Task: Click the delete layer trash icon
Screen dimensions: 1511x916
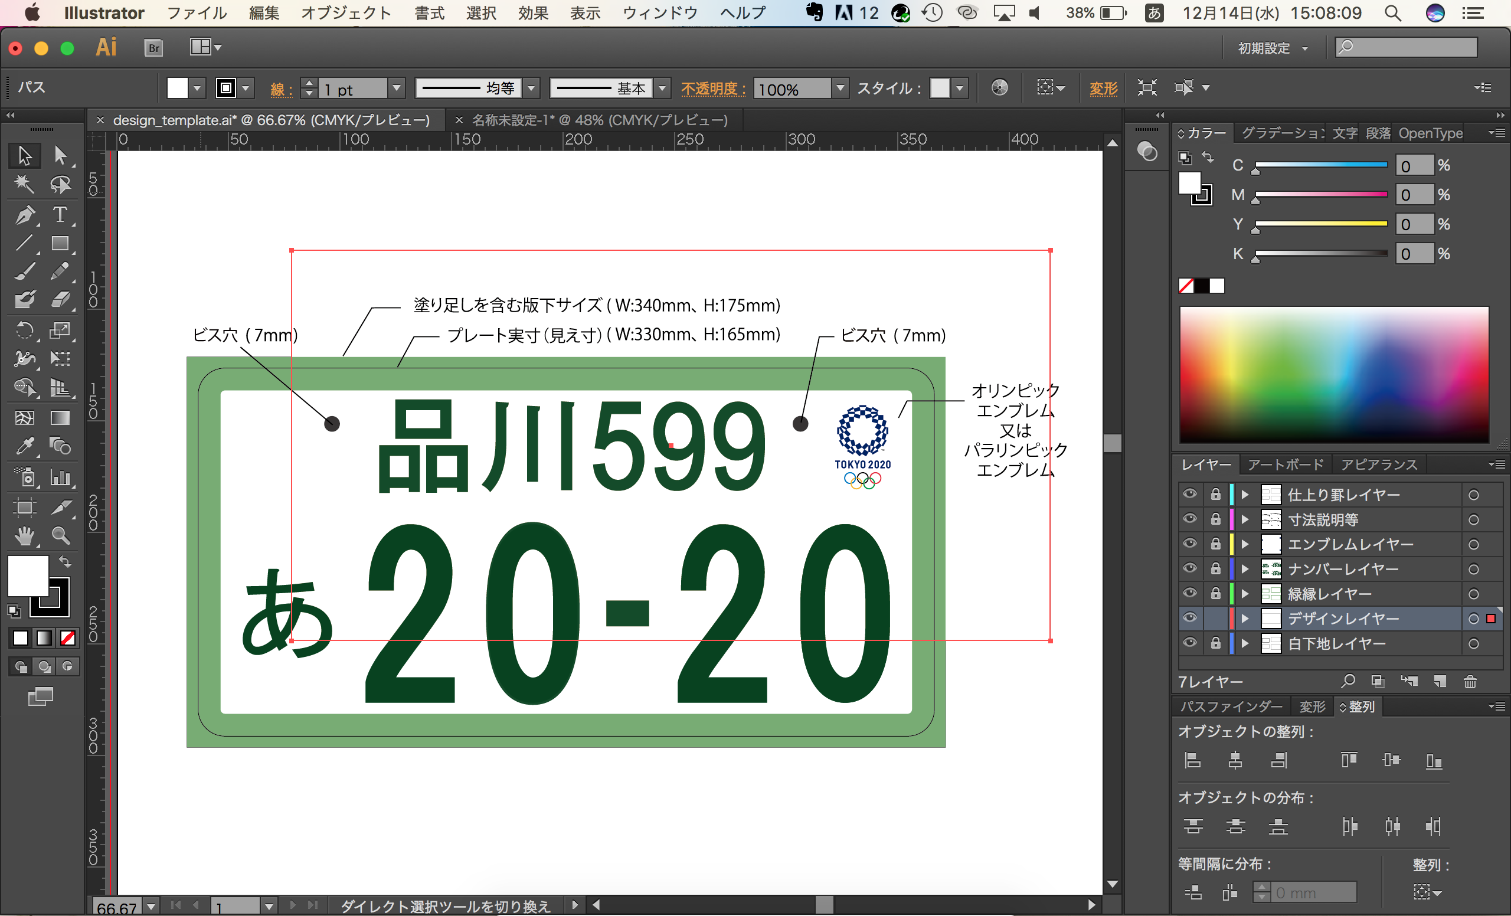Action: 1470,681
